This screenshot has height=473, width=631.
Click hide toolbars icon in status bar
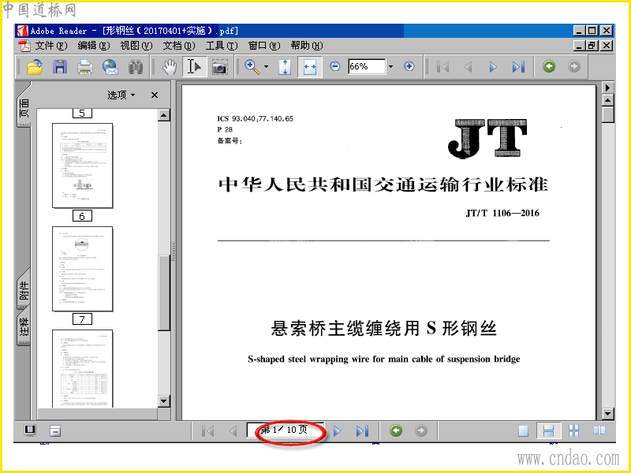pyautogui.click(x=54, y=431)
